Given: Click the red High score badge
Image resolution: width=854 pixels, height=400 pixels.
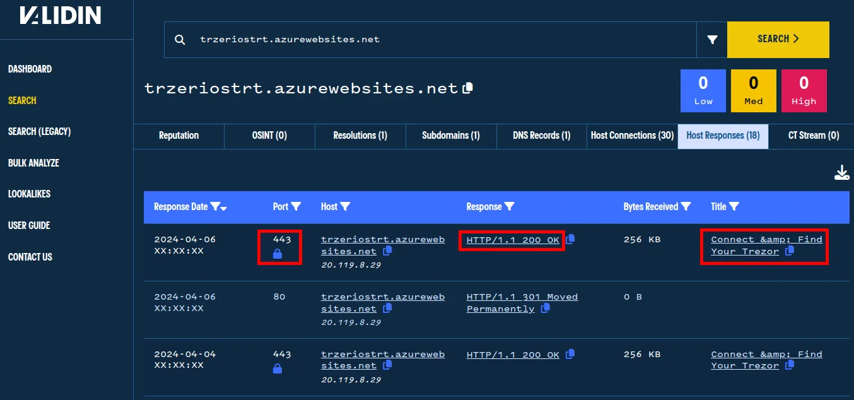Looking at the screenshot, I should click(804, 91).
